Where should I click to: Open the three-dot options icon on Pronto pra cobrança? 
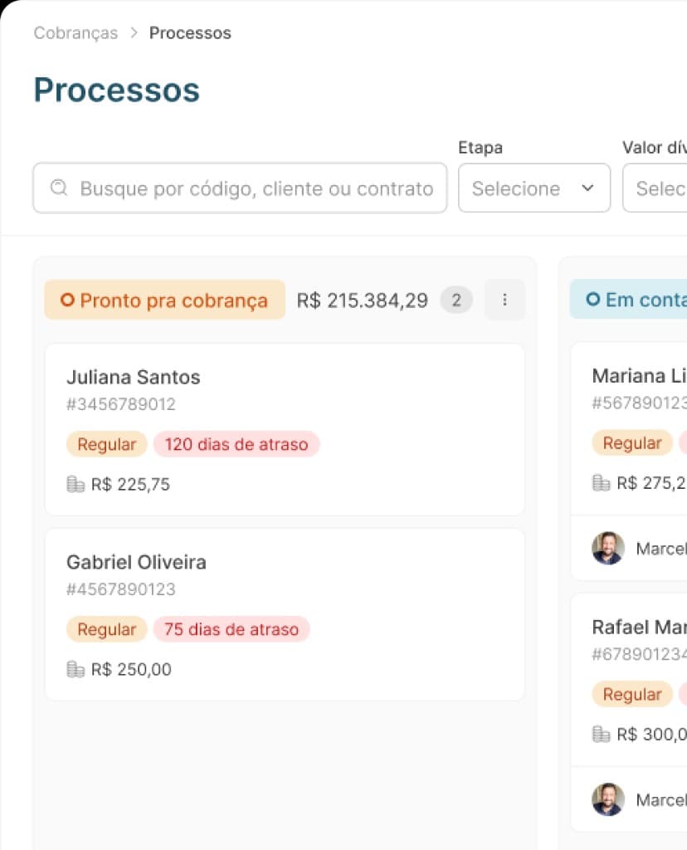click(504, 300)
